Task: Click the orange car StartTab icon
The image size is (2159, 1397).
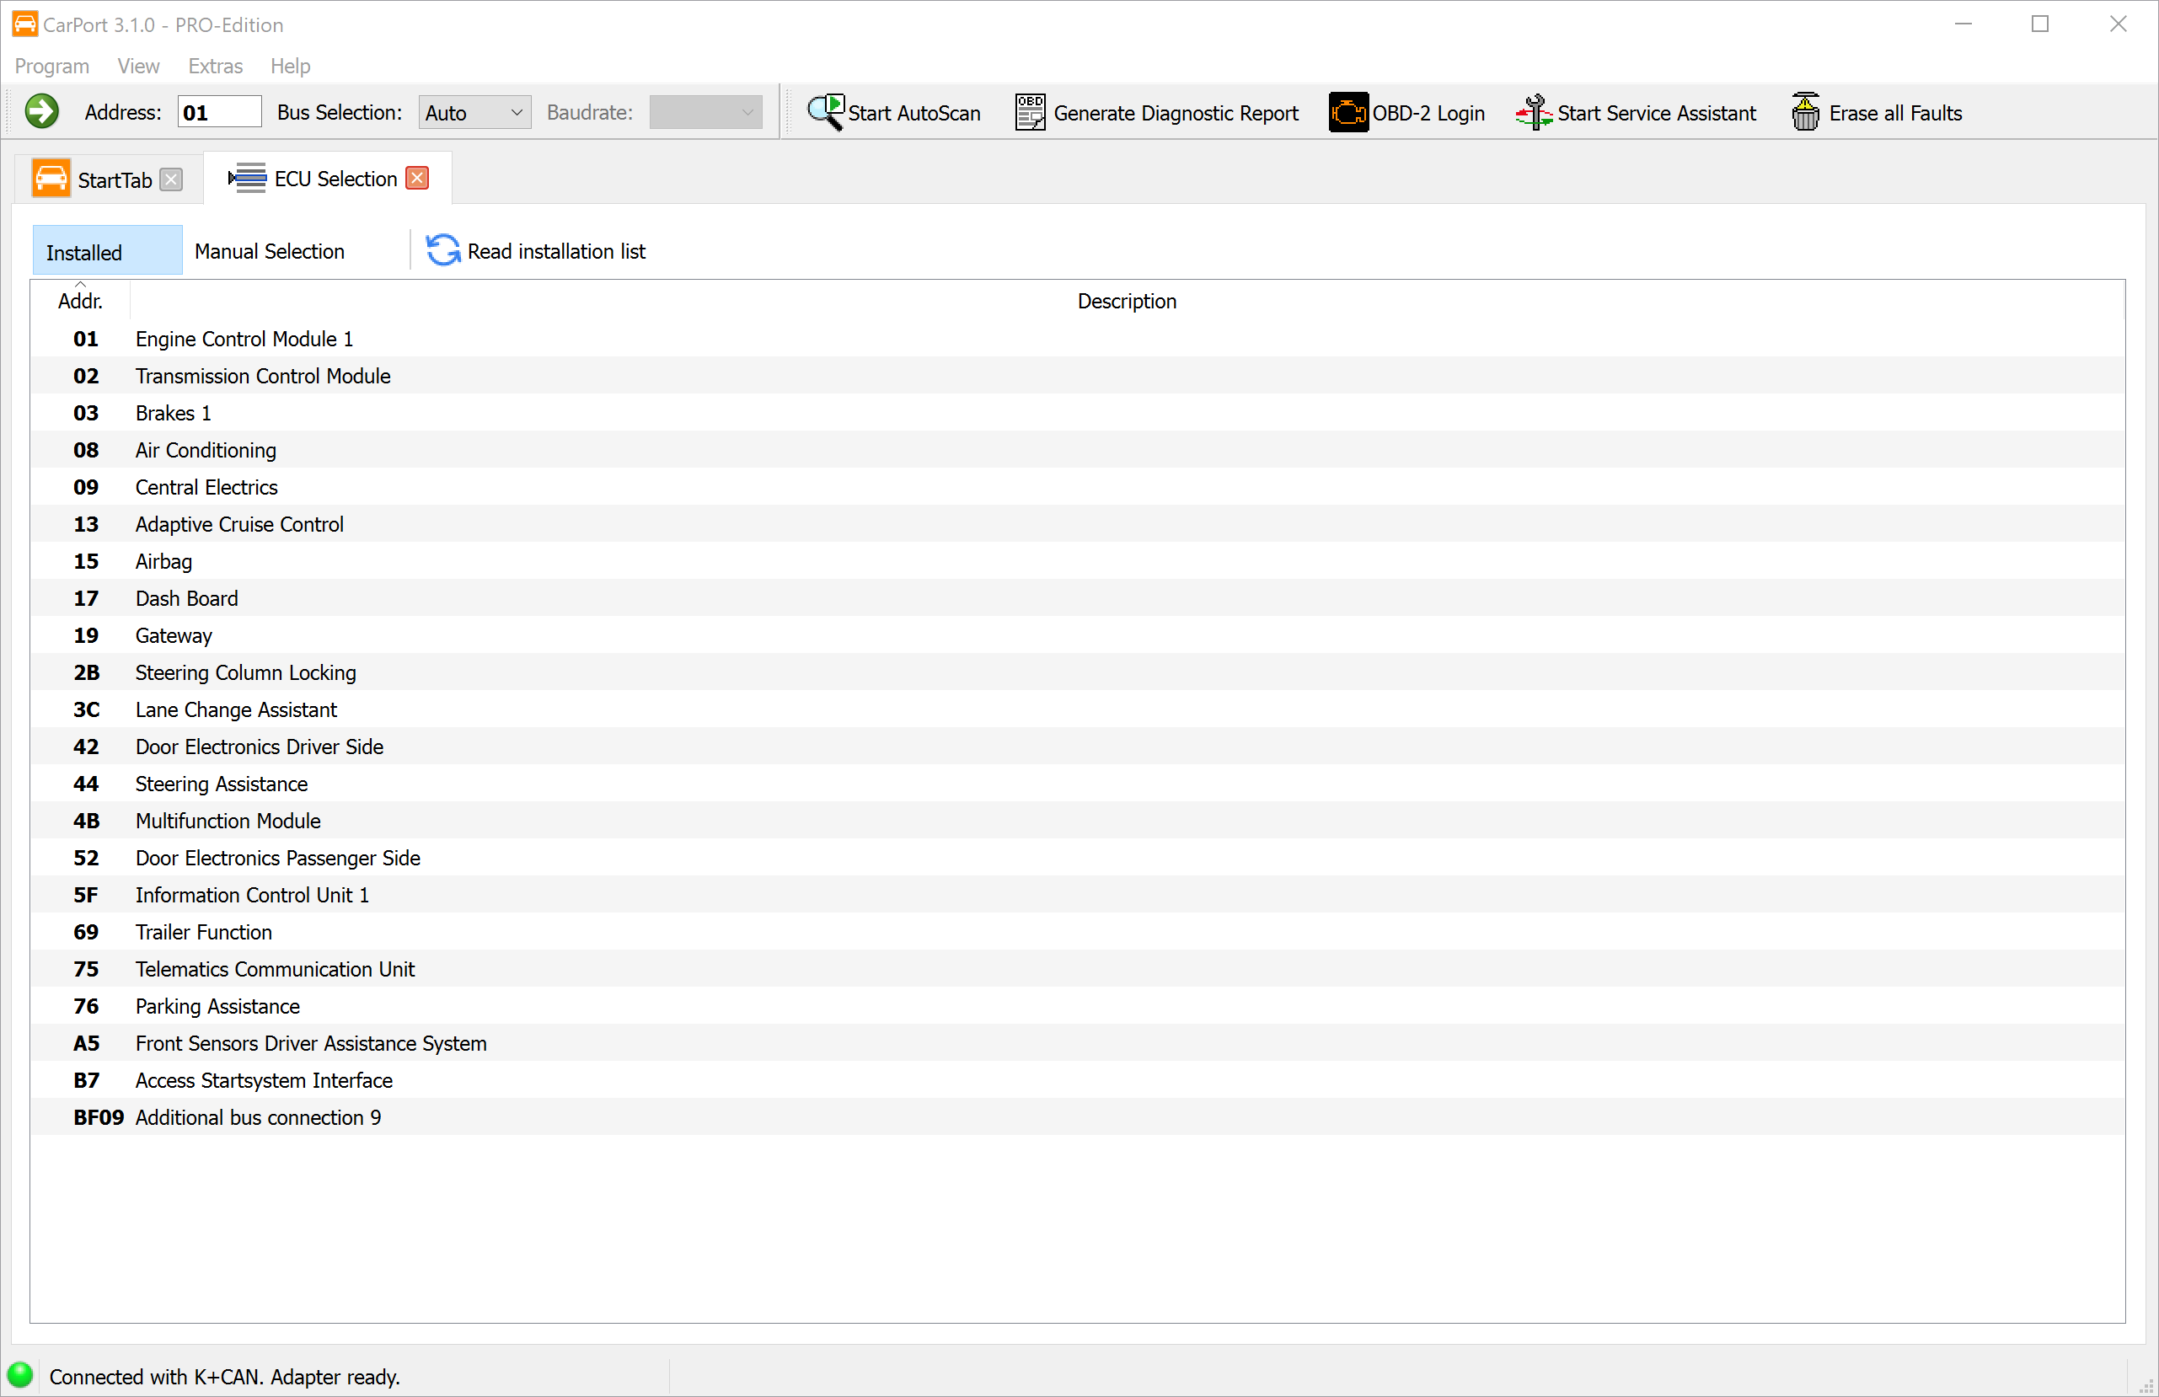Action: [x=51, y=179]
